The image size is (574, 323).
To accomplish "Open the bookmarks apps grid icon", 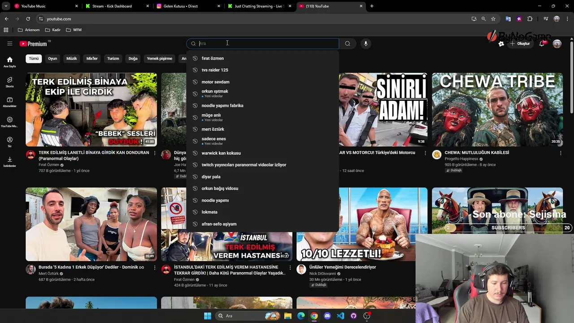I will (x=6, y=30).
